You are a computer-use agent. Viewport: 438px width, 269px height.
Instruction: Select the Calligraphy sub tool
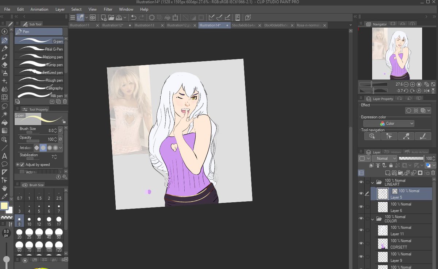(x=39, y=88)
